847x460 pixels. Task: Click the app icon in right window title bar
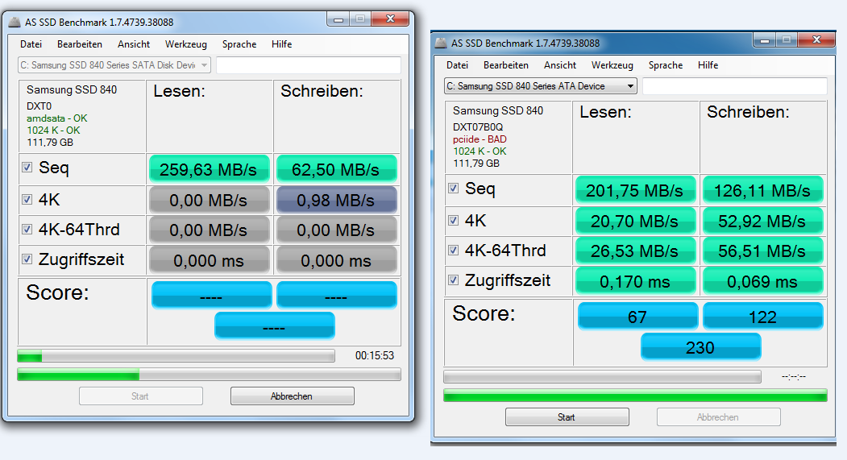point(442,43)
